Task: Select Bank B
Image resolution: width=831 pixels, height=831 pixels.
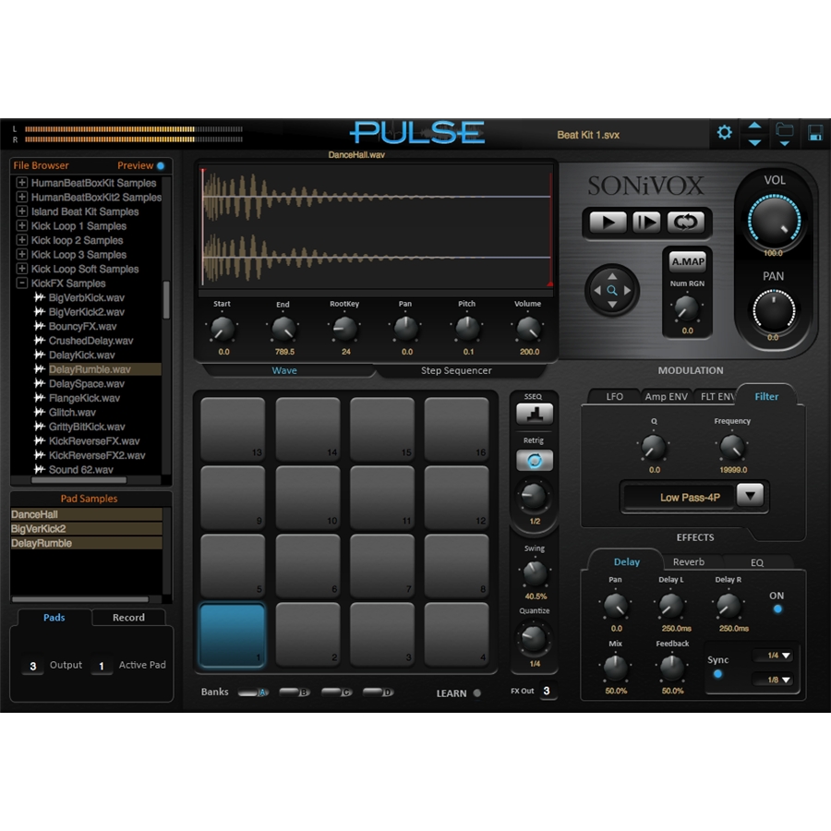Action: pos(295,692)
